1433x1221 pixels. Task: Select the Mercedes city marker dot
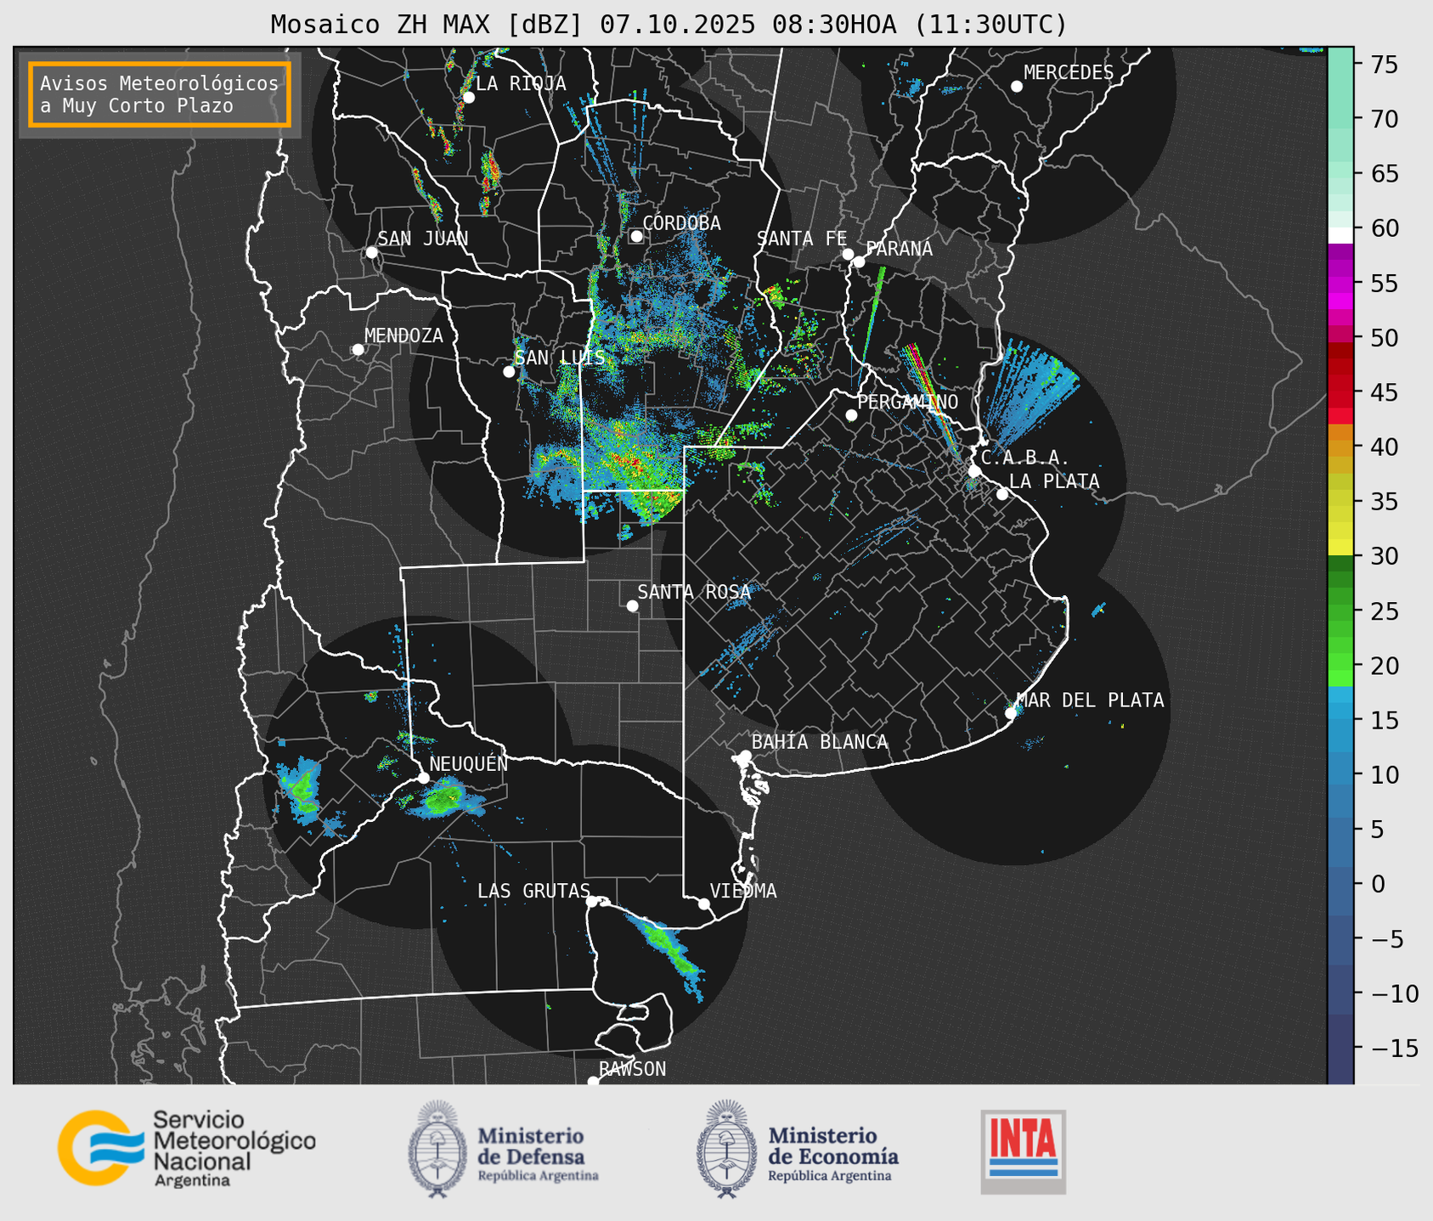click(x=1016, y=87)
